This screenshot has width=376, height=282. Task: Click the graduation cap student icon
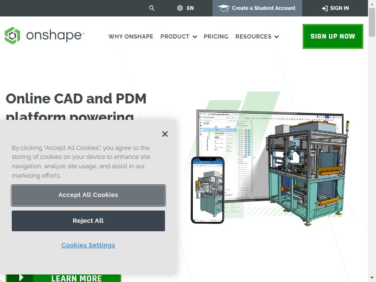point(224,8)
